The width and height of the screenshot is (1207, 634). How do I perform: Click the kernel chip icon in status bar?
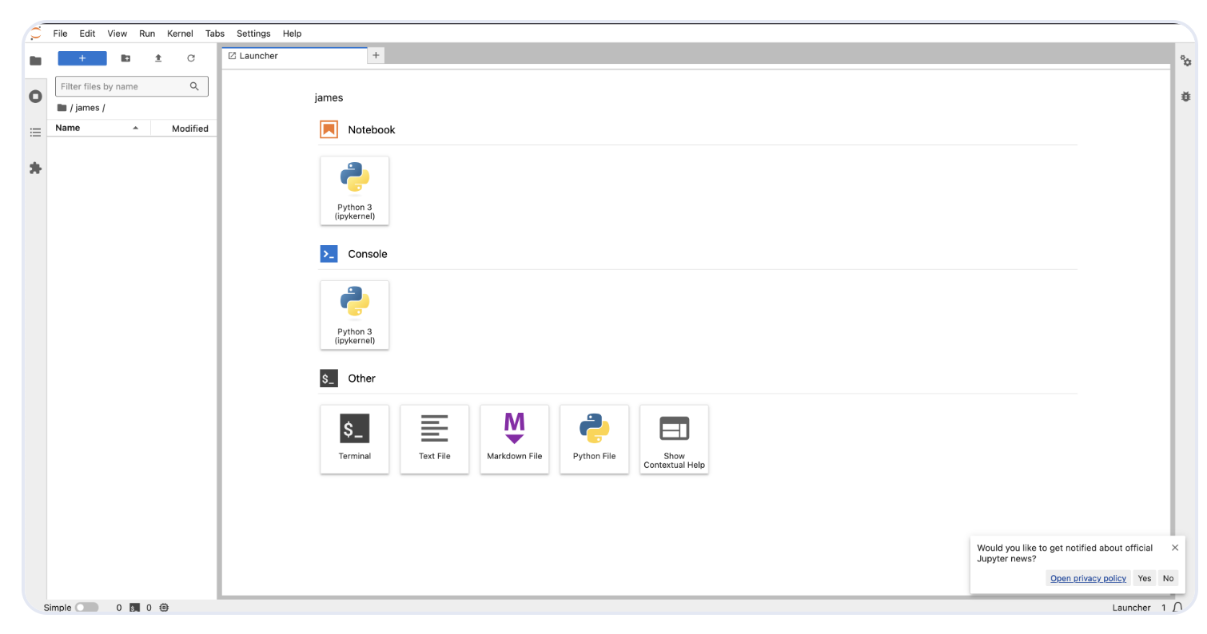[x=165, y=608]
